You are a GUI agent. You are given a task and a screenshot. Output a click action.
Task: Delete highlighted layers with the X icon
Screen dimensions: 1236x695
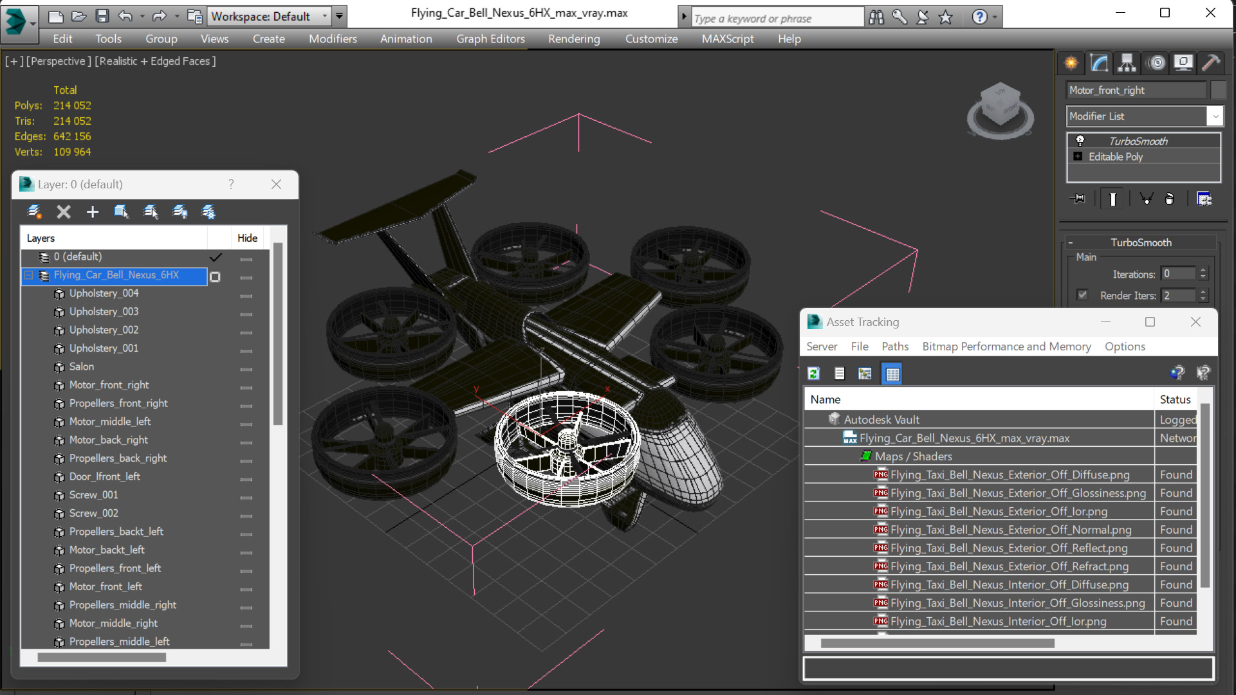(x=63, y=212)
